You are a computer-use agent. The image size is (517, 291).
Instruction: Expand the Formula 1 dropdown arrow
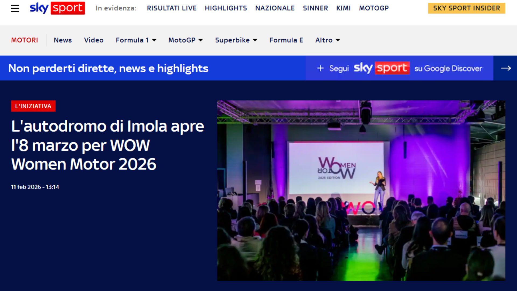(x=154, y=40)
